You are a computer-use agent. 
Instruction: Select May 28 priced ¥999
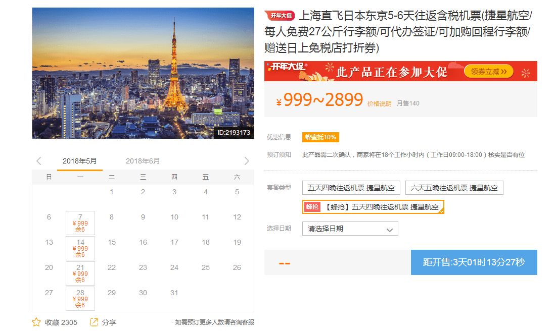point(80,299)
